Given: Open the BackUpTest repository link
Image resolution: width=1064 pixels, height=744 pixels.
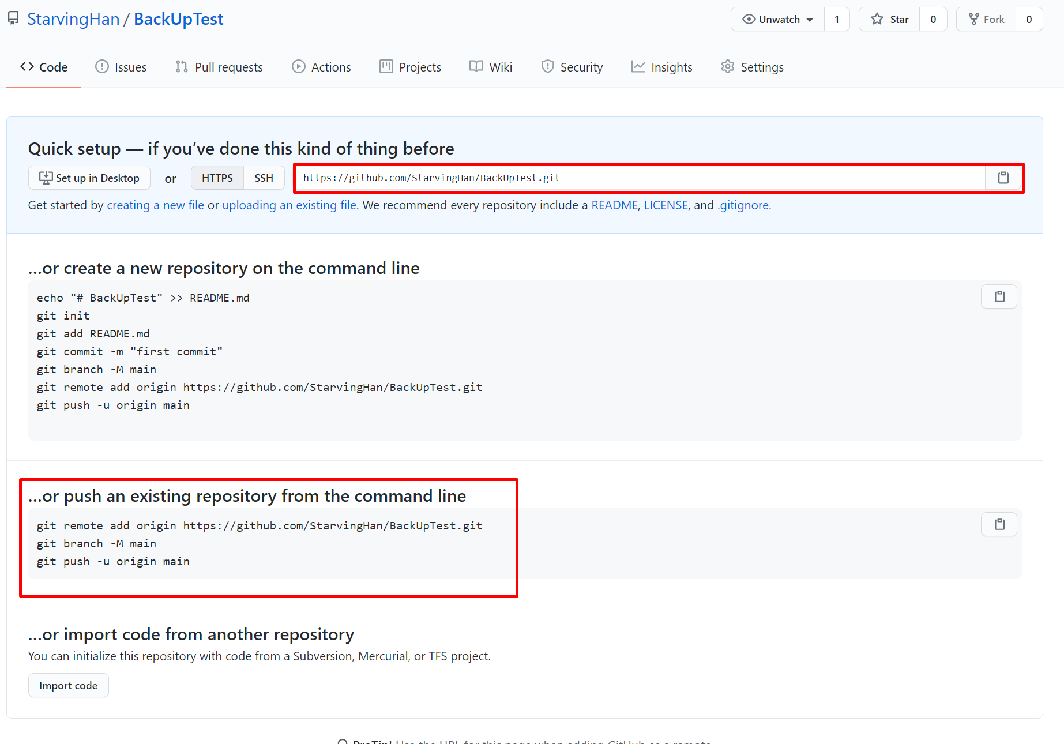Looking at the screenshot, I should [178, 19].
